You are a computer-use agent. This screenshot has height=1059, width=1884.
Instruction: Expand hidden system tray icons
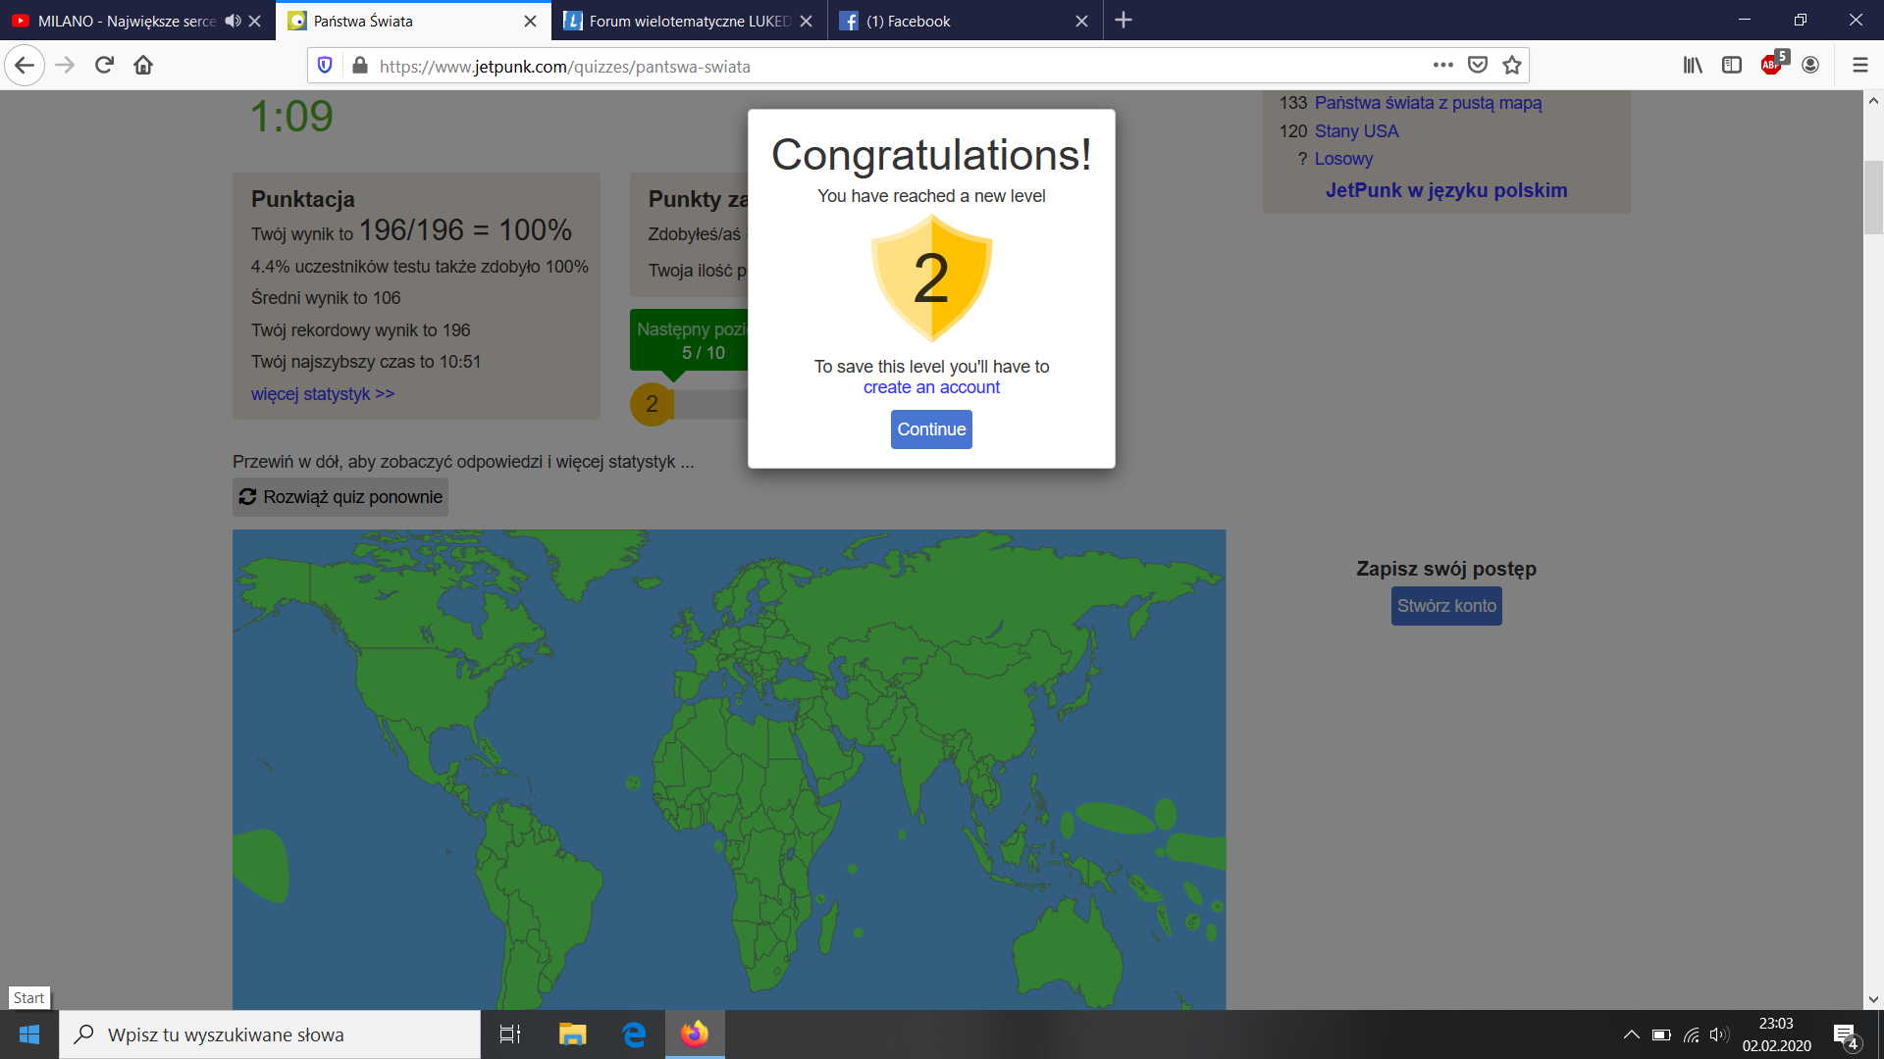coord(1631,1034)
